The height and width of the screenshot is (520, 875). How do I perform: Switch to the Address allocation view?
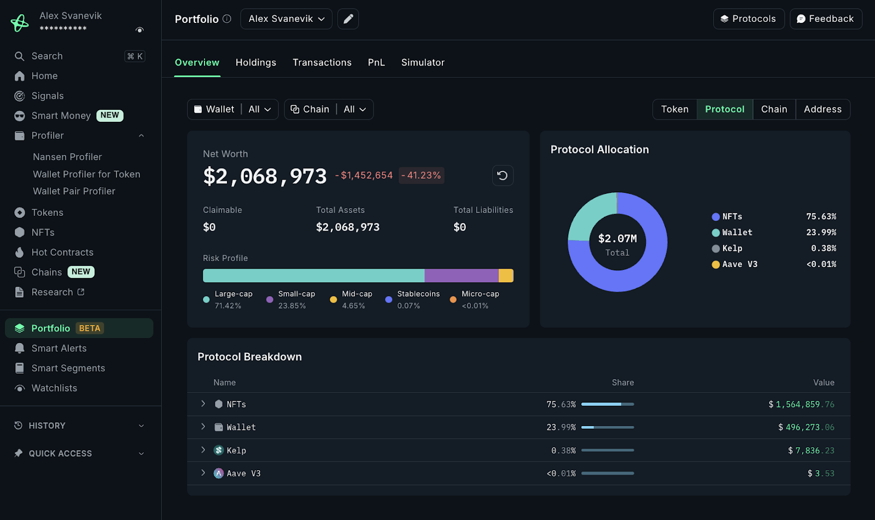pyautogui.click(x=822, y=109)
